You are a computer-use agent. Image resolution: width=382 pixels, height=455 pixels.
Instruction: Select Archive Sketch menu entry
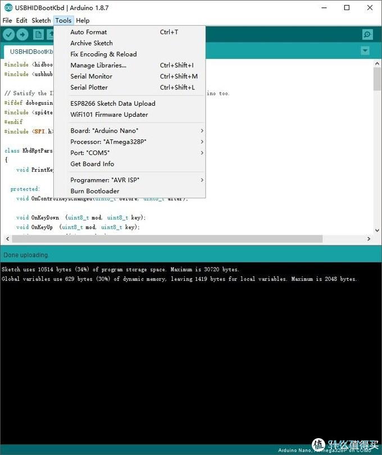(129, 43)
